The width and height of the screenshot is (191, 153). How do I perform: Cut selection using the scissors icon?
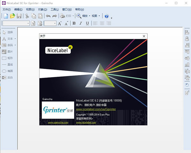pos(27,16)
